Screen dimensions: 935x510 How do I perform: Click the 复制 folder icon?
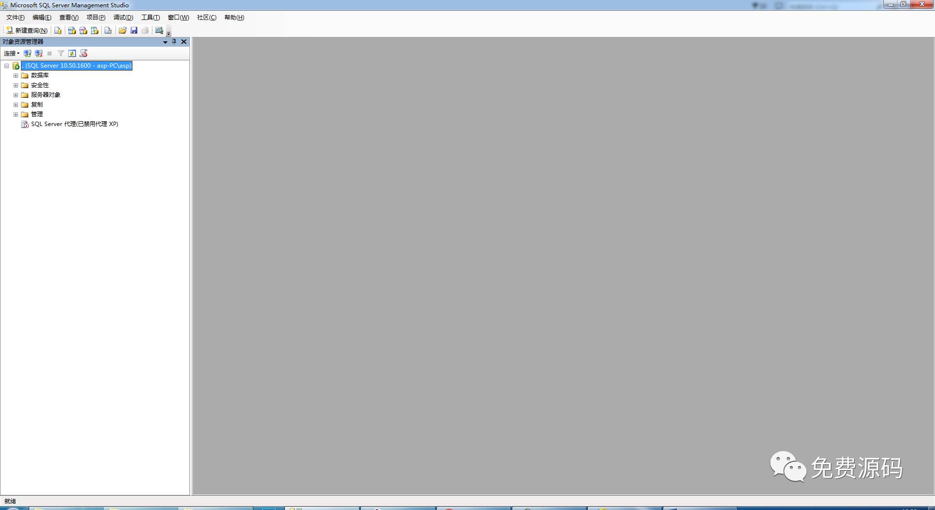(x=25, y=105)
